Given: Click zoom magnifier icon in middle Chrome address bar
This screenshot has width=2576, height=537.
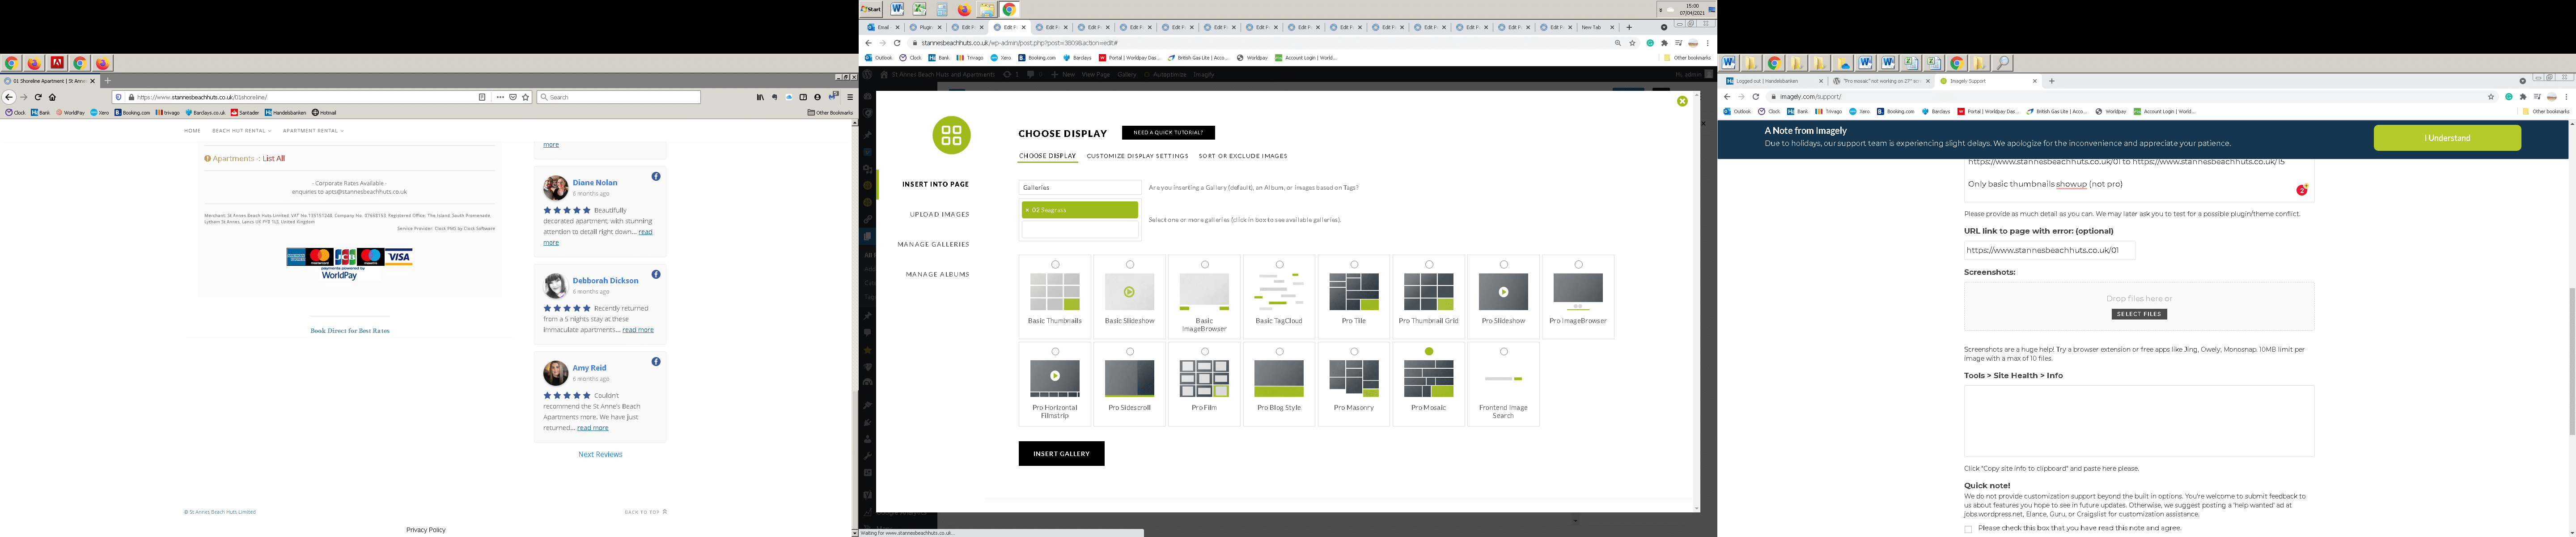Looking at the screenshot, I should pos(1618,43).
